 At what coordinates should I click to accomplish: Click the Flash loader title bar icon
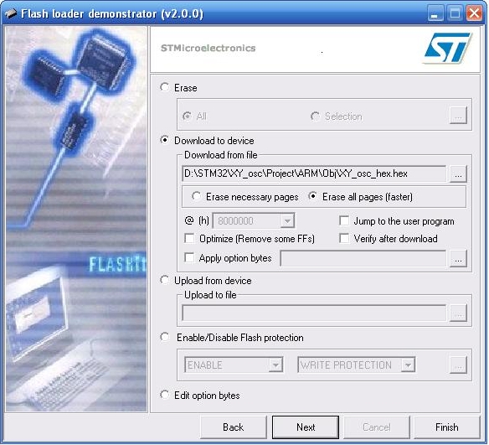11,13
